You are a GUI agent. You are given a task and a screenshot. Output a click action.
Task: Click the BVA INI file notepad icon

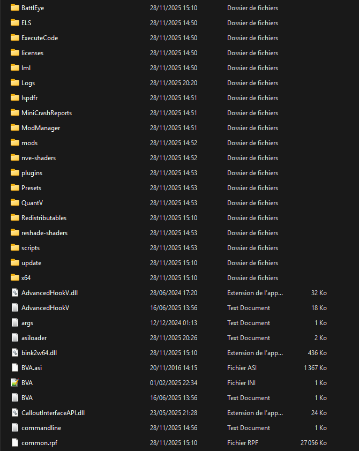(15, 382)
